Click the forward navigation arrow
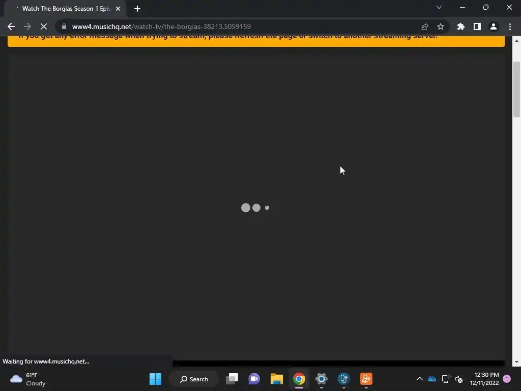Screen dimensions: 521x391 27,26
